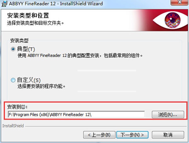This screenshot has height=143, width=189.
Task: Click the typical configuration description text
Action: click(x=80, y=56)
